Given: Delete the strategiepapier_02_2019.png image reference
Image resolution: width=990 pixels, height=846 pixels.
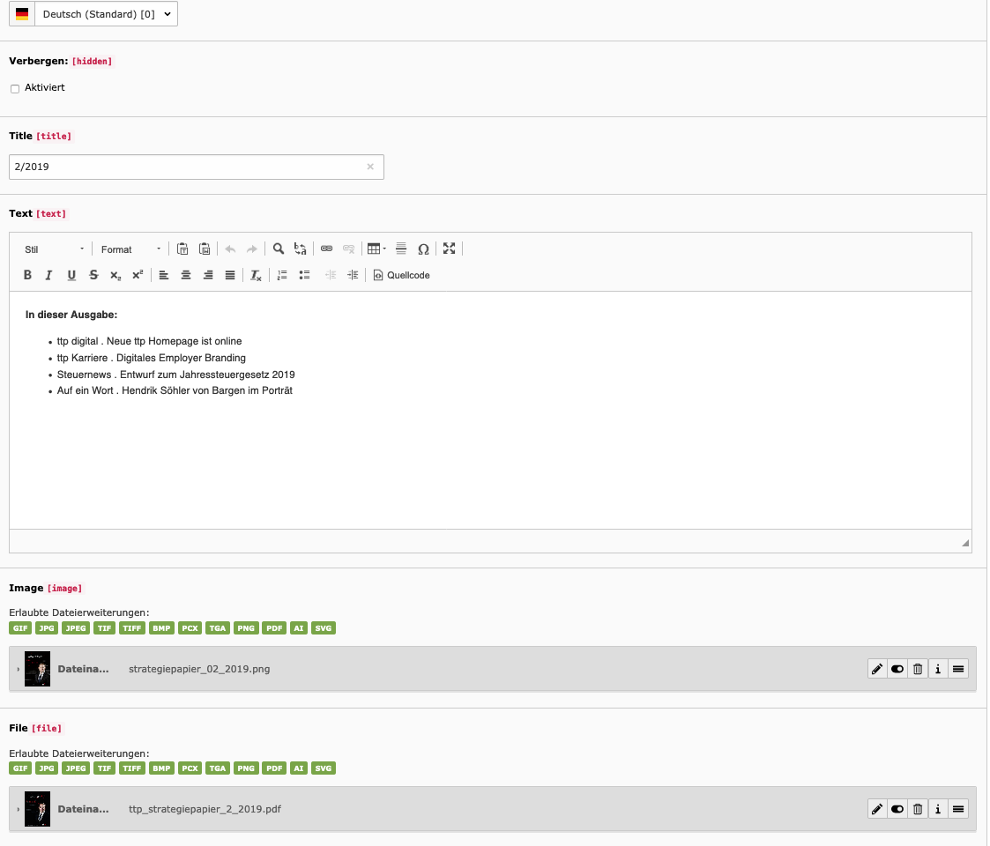Looking at the screenshot, I should [x=918, y=669].
